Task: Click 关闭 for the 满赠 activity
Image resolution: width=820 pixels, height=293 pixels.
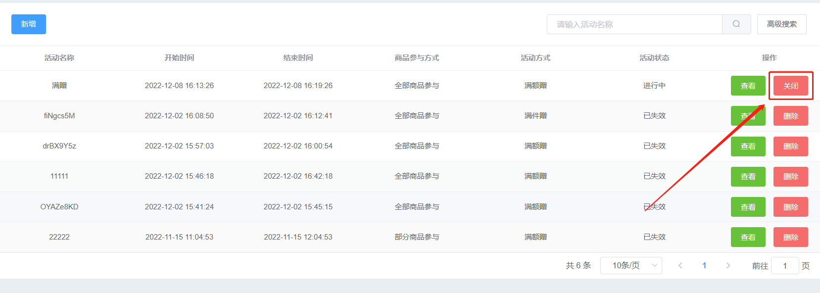Action: tap(791, 86)
